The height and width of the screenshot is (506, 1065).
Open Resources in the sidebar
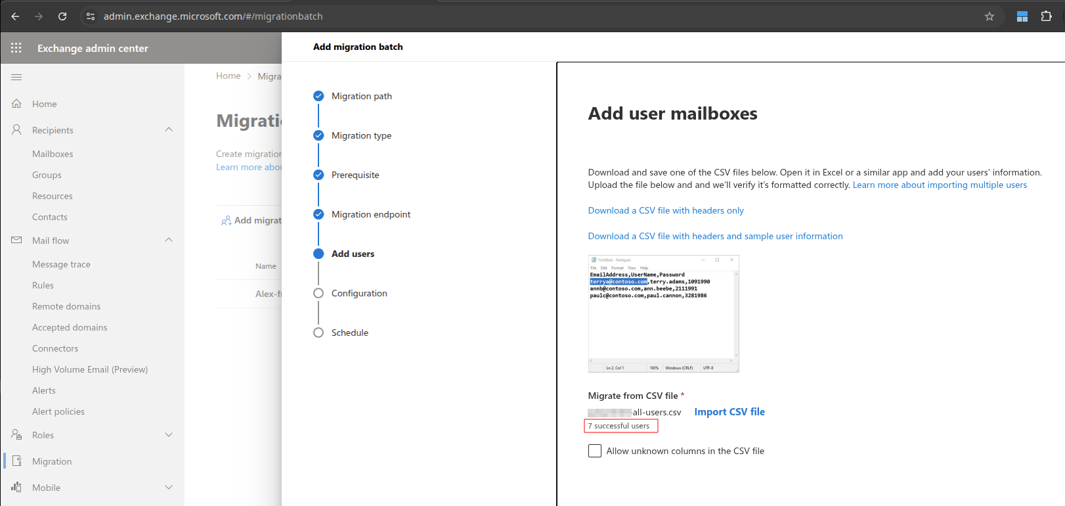tap(53, 196)
